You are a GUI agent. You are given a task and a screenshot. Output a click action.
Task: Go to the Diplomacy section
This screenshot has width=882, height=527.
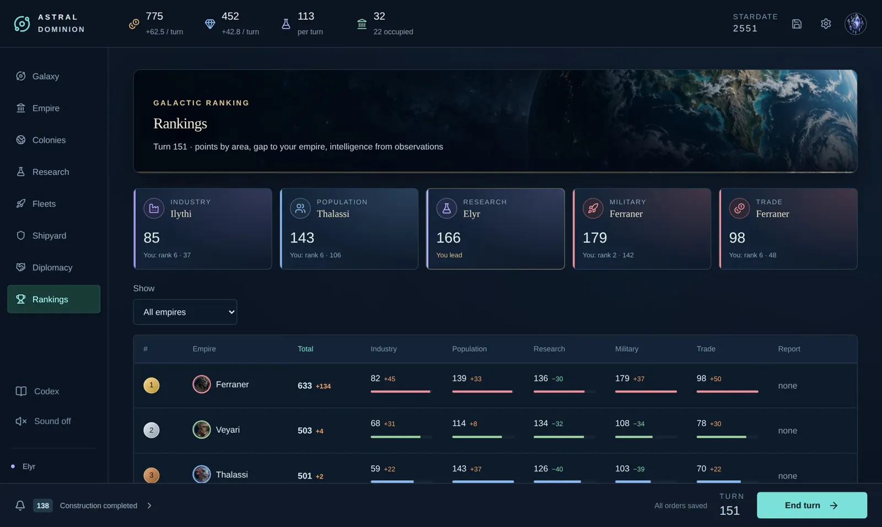53,267
